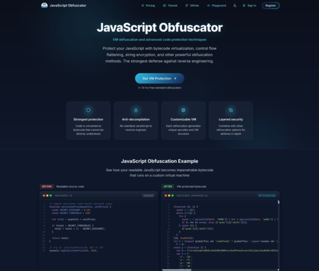This screenshot has width=319, height=271.
Task: Visit the GitHub link in navbar
Action: click(x=192, y=6)
